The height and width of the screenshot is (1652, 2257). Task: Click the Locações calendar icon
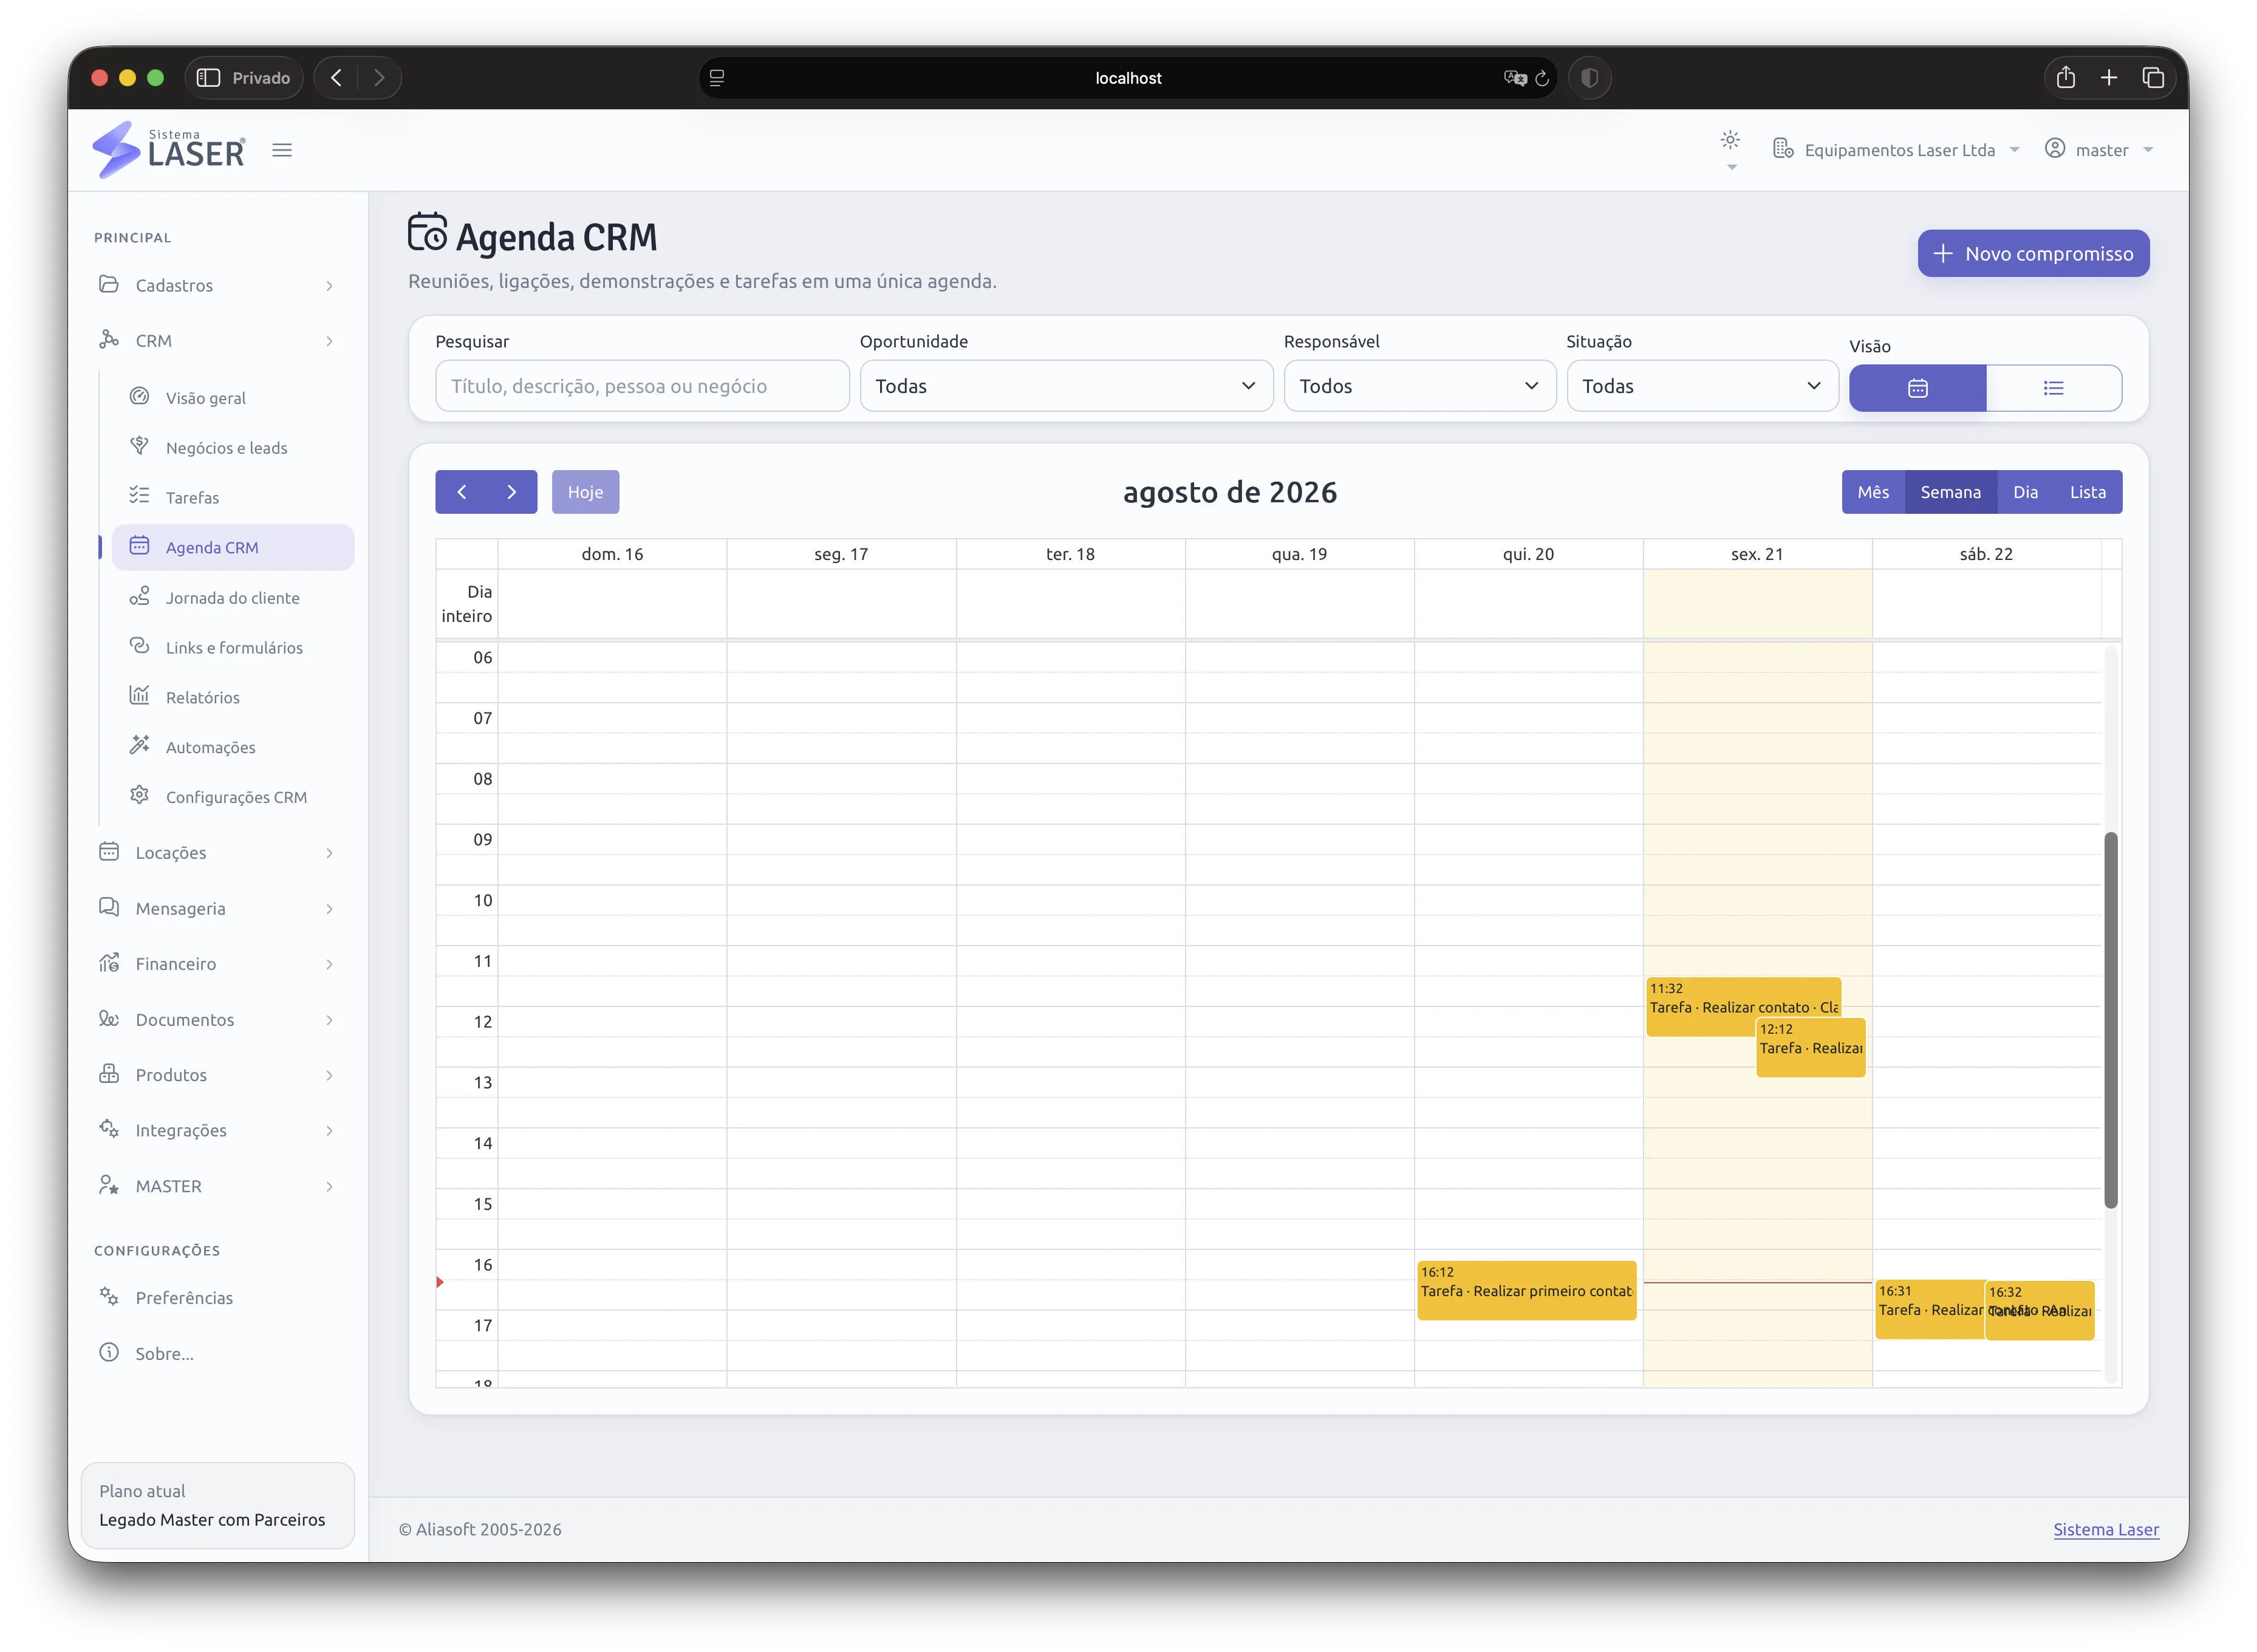point(109,852)
